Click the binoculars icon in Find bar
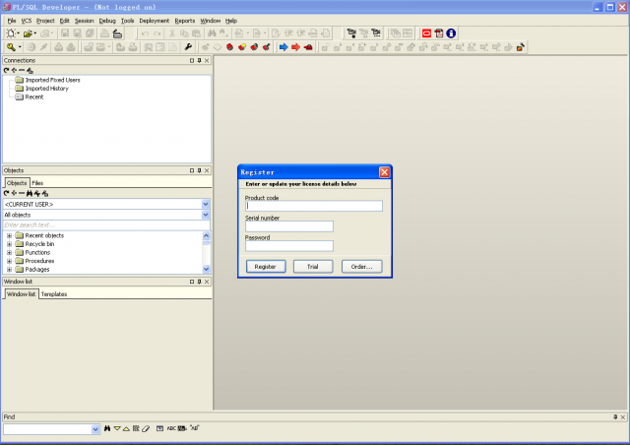The width and height of the screenshot is (630, 445). coord(108,429)
